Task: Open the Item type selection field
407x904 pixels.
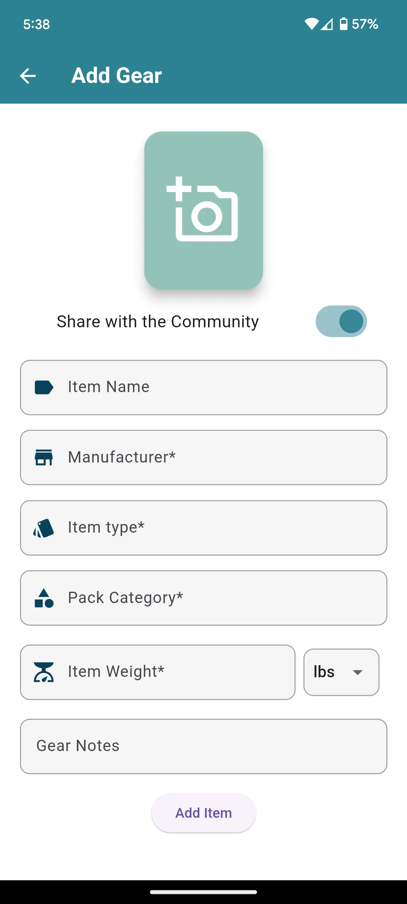Action: click(x=203, y=528)
